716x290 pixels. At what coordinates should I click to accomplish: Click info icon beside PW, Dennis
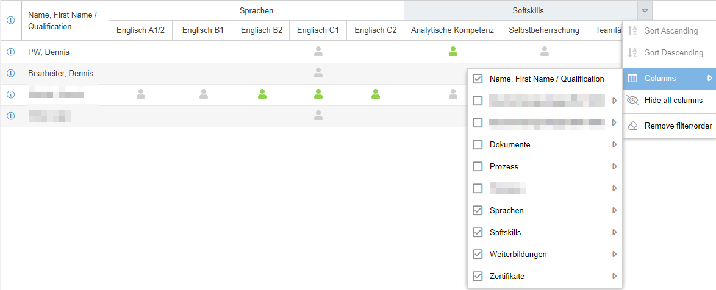pyautogui.click(x=10, y=52)
